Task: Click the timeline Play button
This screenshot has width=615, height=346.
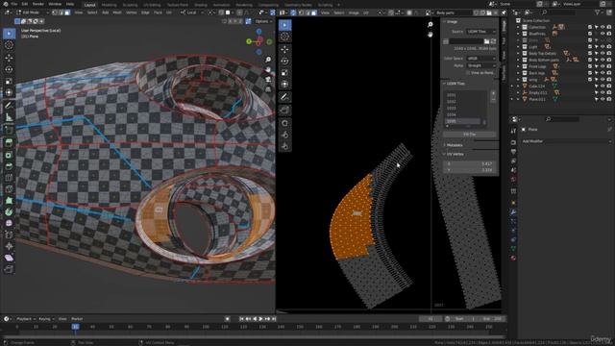Action: pos(260,319)
